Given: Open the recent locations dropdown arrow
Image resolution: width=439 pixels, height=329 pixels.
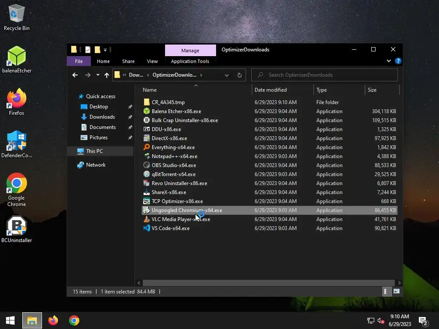Looking at the screenshot, I should (x=98, y=75).
